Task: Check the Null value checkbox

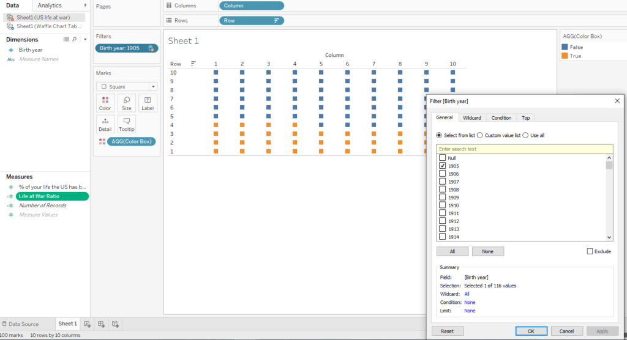Action: (442, 158)
